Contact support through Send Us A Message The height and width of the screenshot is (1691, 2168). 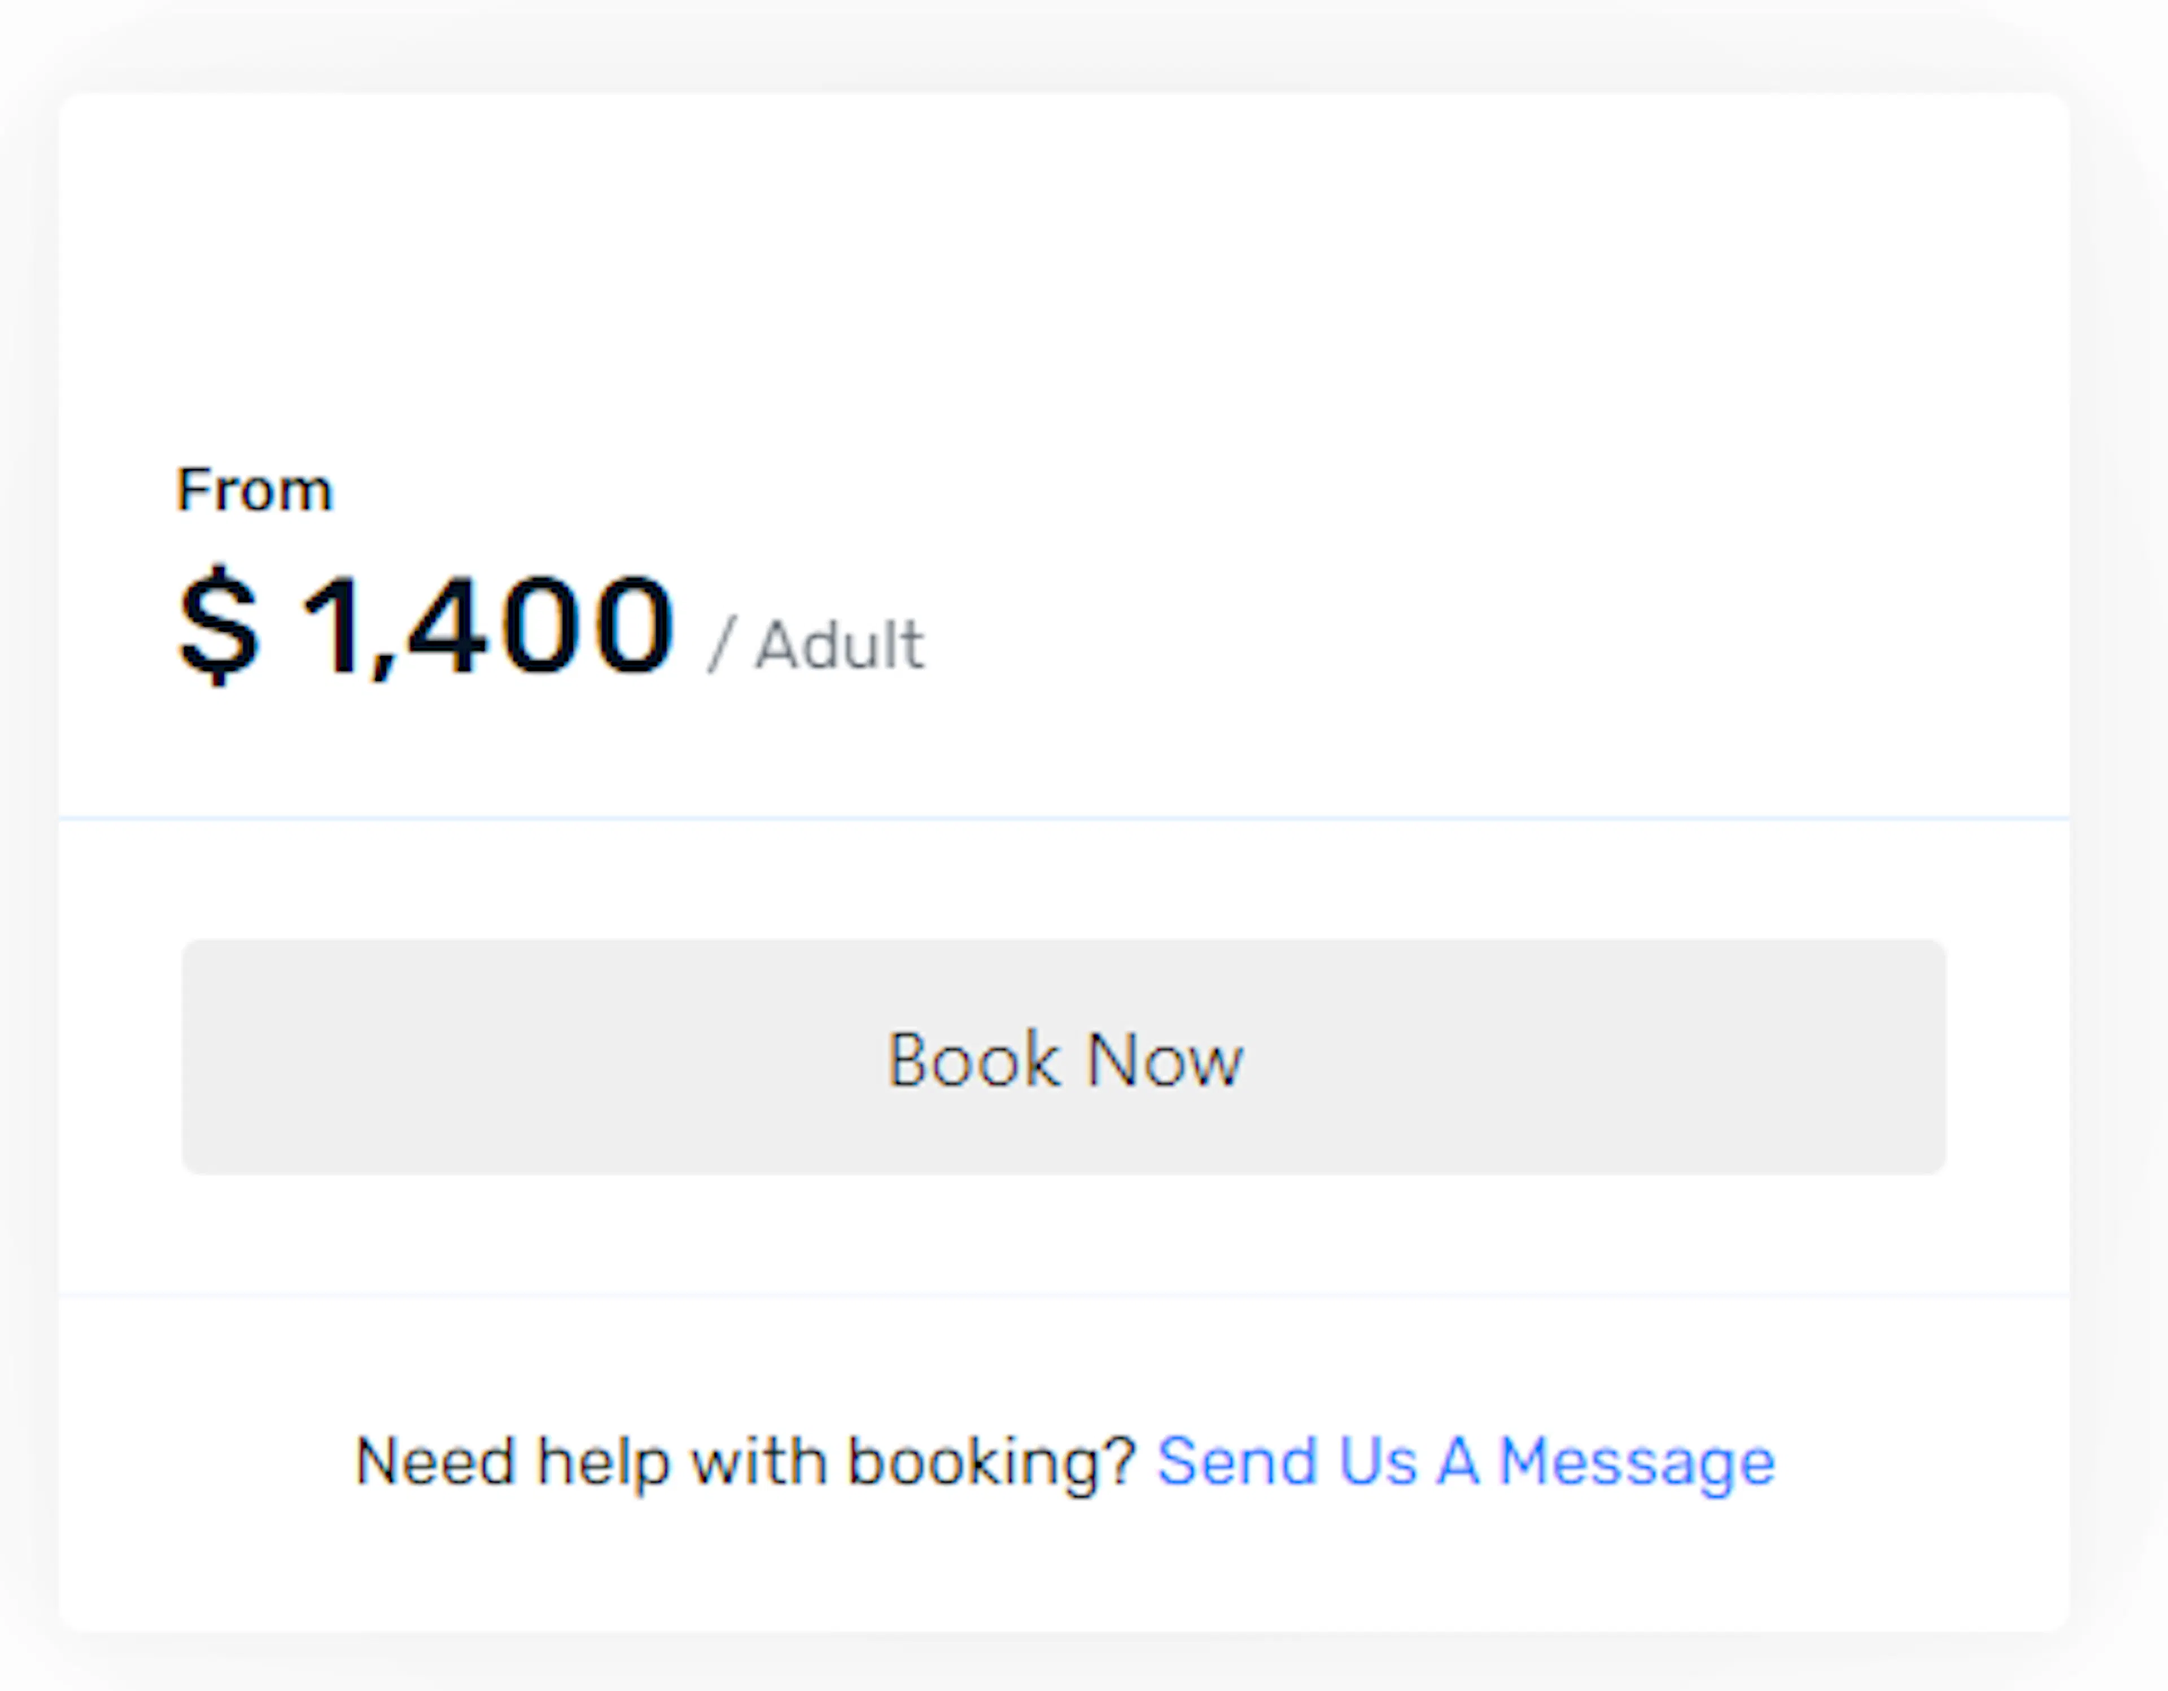[x=1465, y=1463]
